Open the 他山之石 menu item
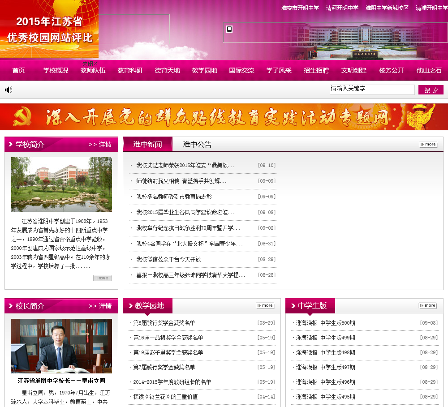The width and height of the screenshot is (448, 407). point(429,70)
